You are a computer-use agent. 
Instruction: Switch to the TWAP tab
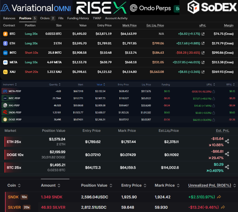(x=97, y=18)
